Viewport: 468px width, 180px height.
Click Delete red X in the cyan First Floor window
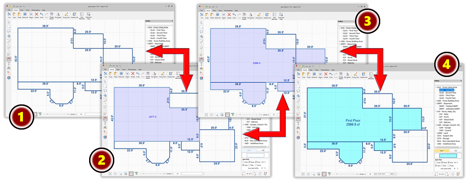[326, 75]
